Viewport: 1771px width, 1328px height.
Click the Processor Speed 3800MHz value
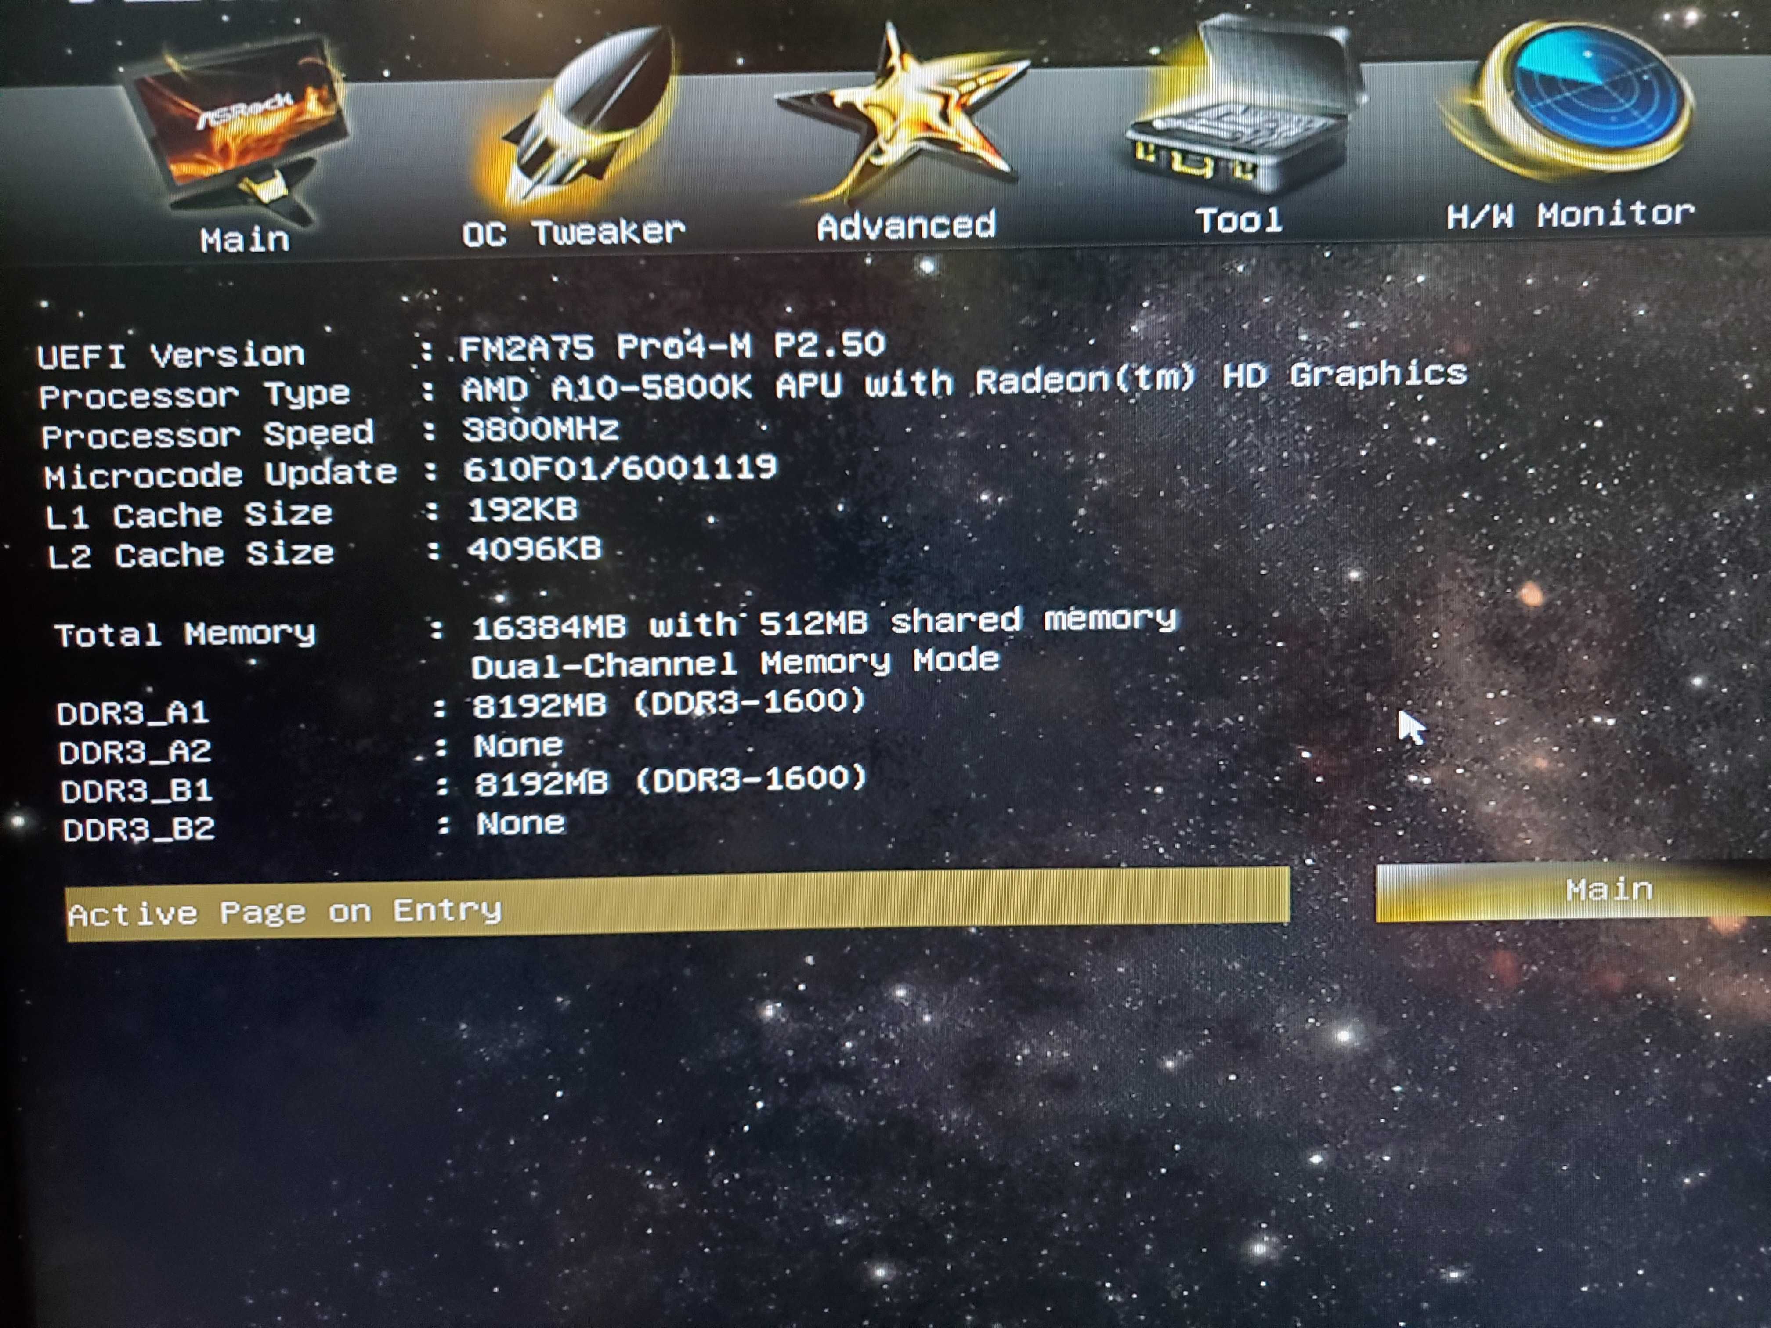click(540, 429)
